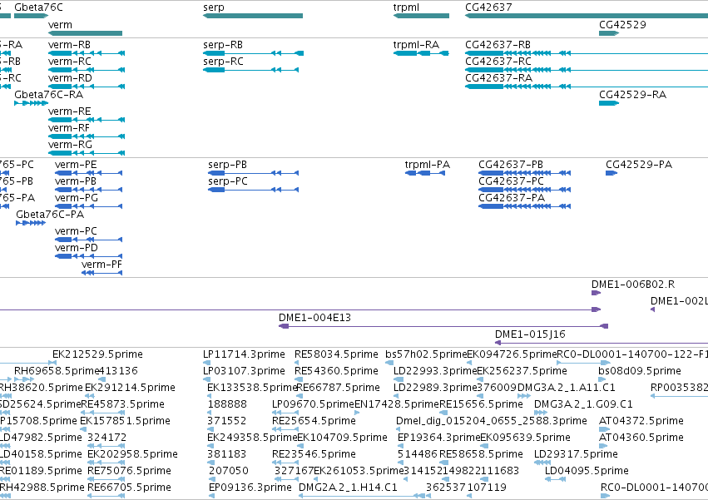Click EST RE66787.5prime
The width and height of the screenshot is (708, 500).
click(x=339, y=388)
